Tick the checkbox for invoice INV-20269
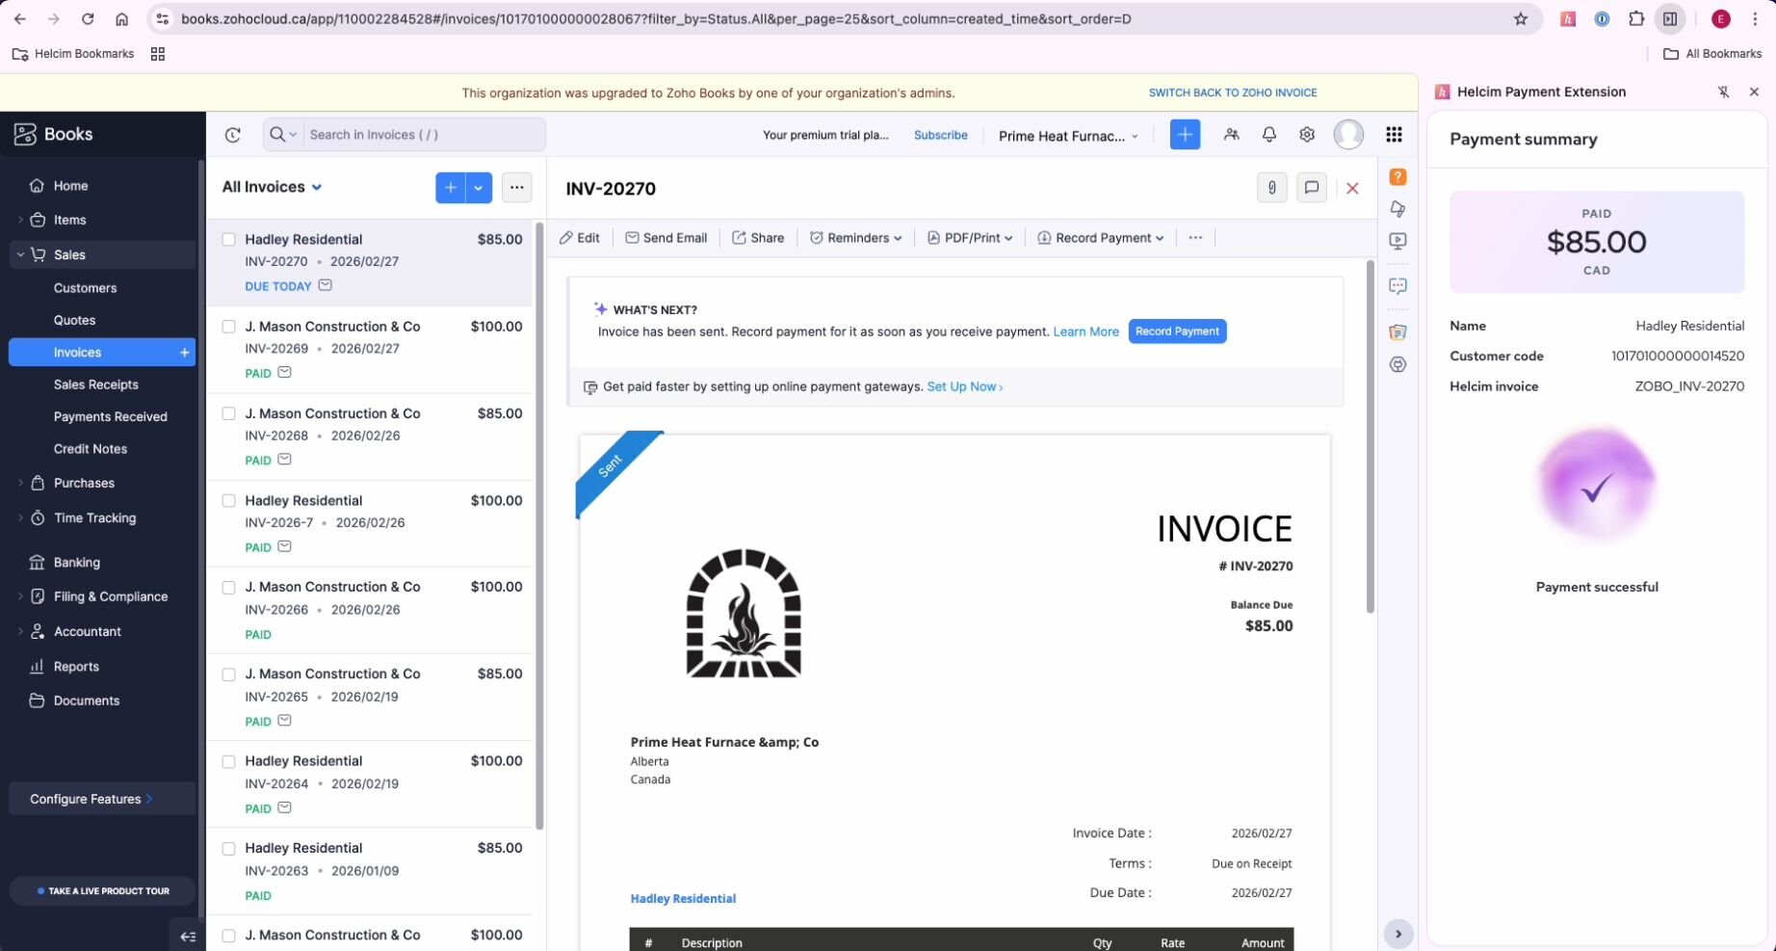Screen dimensions: 1776x951 [228, 327]
